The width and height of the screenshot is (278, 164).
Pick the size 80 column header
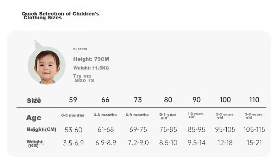coord(168,100)
